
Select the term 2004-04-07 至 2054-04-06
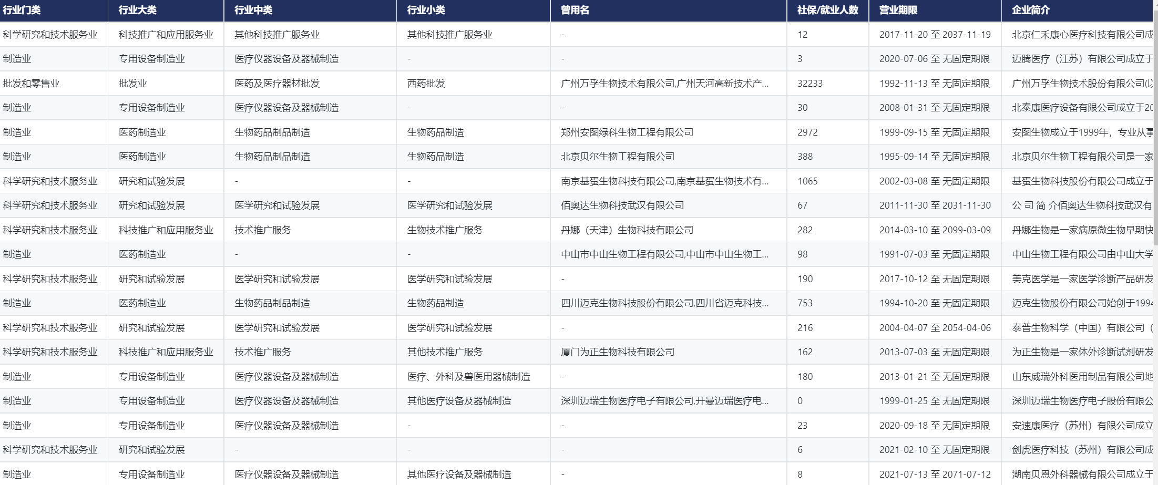pyautogui.click(x=935, y=327)
